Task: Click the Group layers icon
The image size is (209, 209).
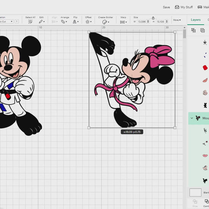Action: pos(193,30)
